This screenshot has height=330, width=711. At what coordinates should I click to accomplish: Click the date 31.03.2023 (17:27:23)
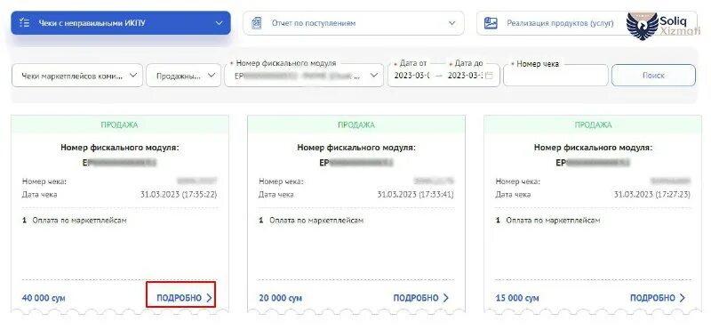652,194
